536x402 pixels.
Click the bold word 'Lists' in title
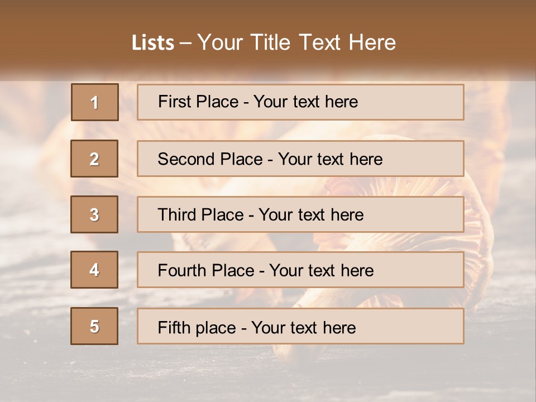click(x=152, y=43)
